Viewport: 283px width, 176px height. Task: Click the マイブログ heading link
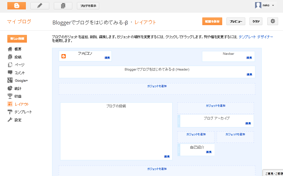19,22
